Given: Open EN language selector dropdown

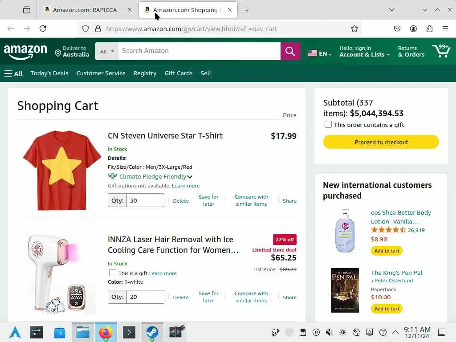Looking at the screenshot, I should click(x=320, y=53).
